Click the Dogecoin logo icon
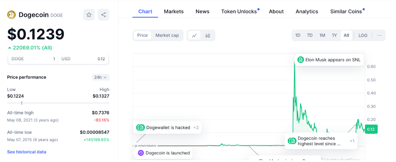The width and height of the screenshot is (396, 162). (x=11, y=15)
